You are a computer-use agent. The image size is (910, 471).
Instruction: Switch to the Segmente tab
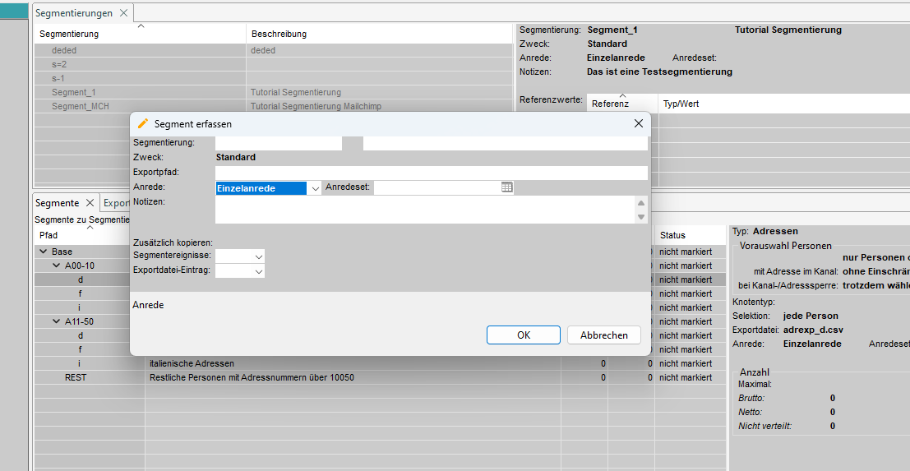tap(57, 203)
